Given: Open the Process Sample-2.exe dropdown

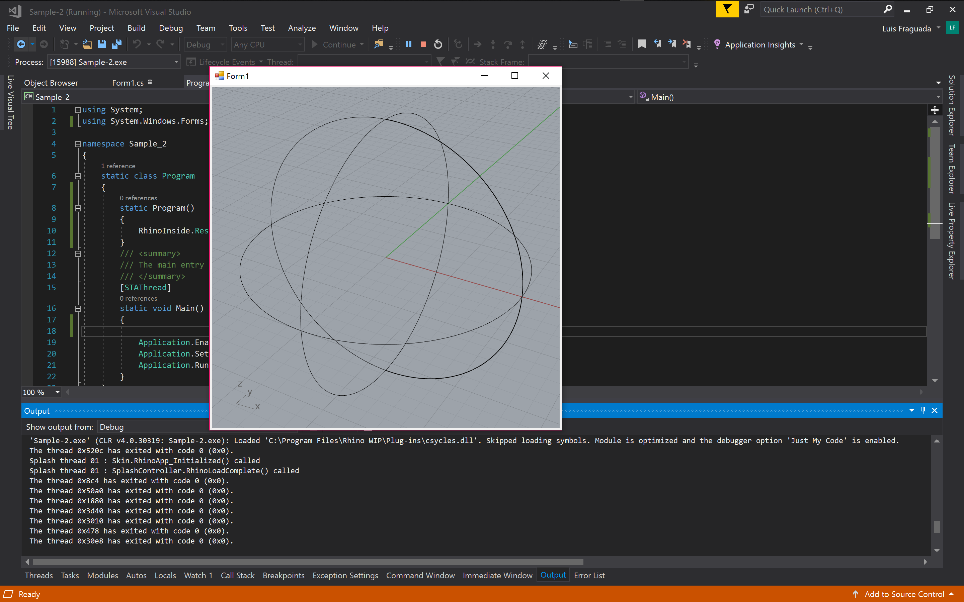Looking at the screenshot, I should 176,62.
